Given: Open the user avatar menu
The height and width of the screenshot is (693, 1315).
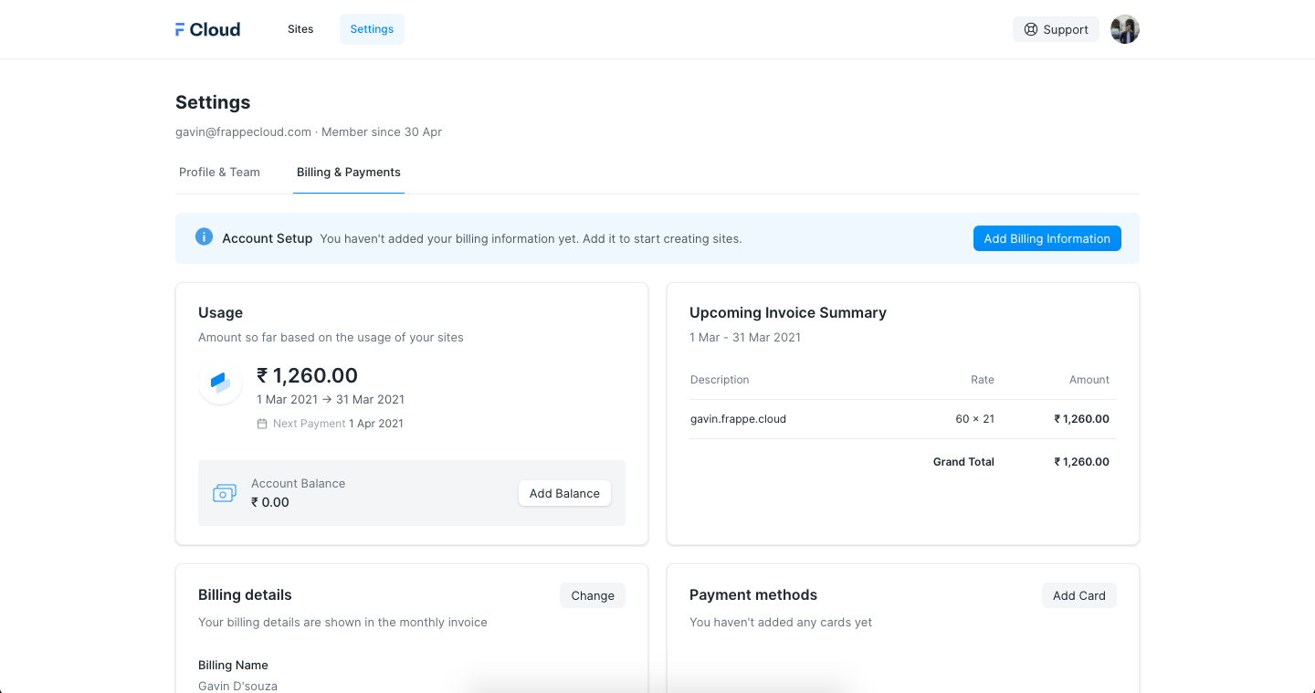Looking at the screenshot, I should point(1124,29).
